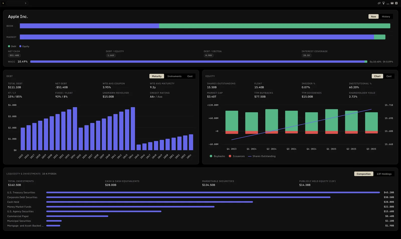Select the Cost tab in the Debt panel

pos(190,76)
